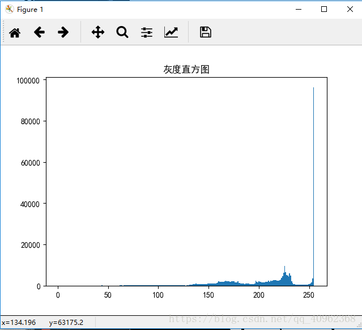Click the x-axis label 50

(x=108, y=295)
